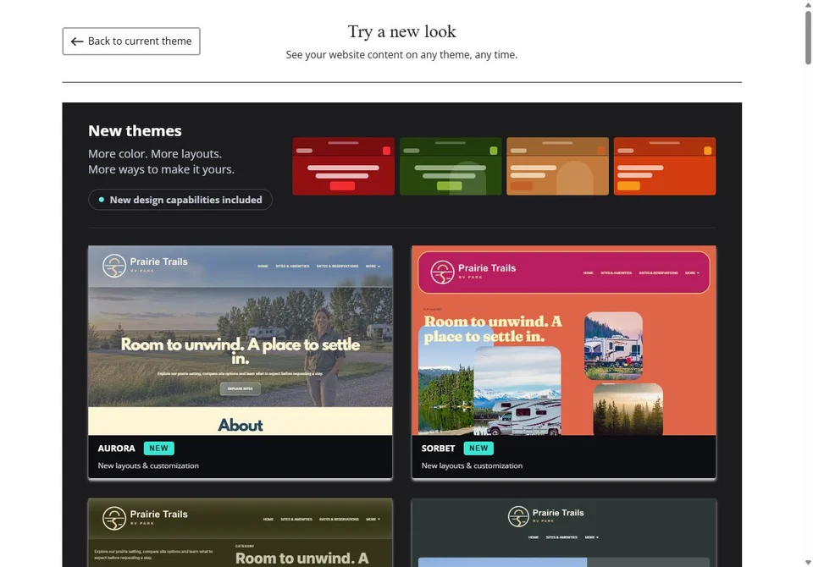Click the Prairie Trails logo in Sorbet preview
Screen dimensions: 813x567
click(473, 272)
